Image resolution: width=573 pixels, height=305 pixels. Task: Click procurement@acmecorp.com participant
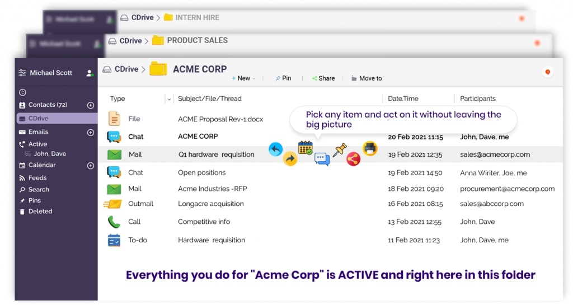click(507, 189)
